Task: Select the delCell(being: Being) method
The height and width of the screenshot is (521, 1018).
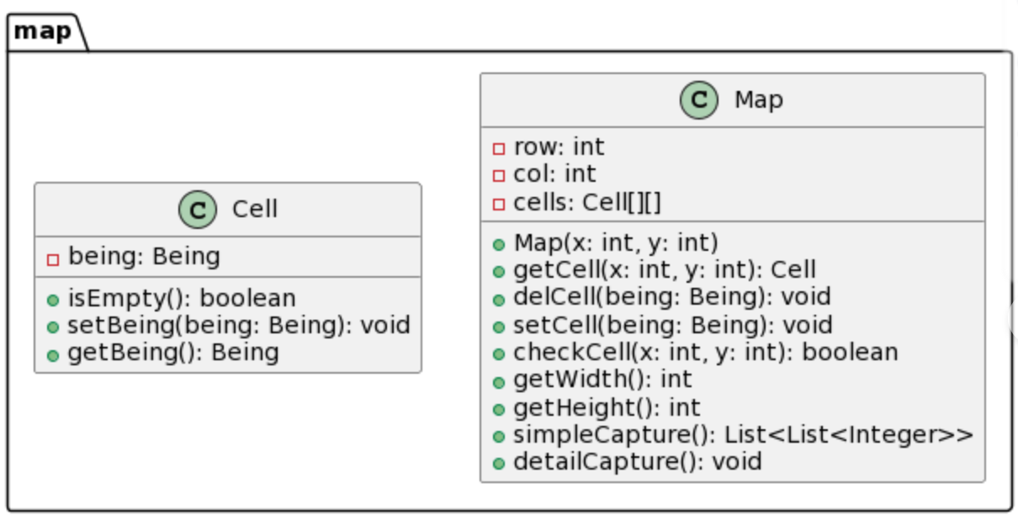Action: click(671, 297)
